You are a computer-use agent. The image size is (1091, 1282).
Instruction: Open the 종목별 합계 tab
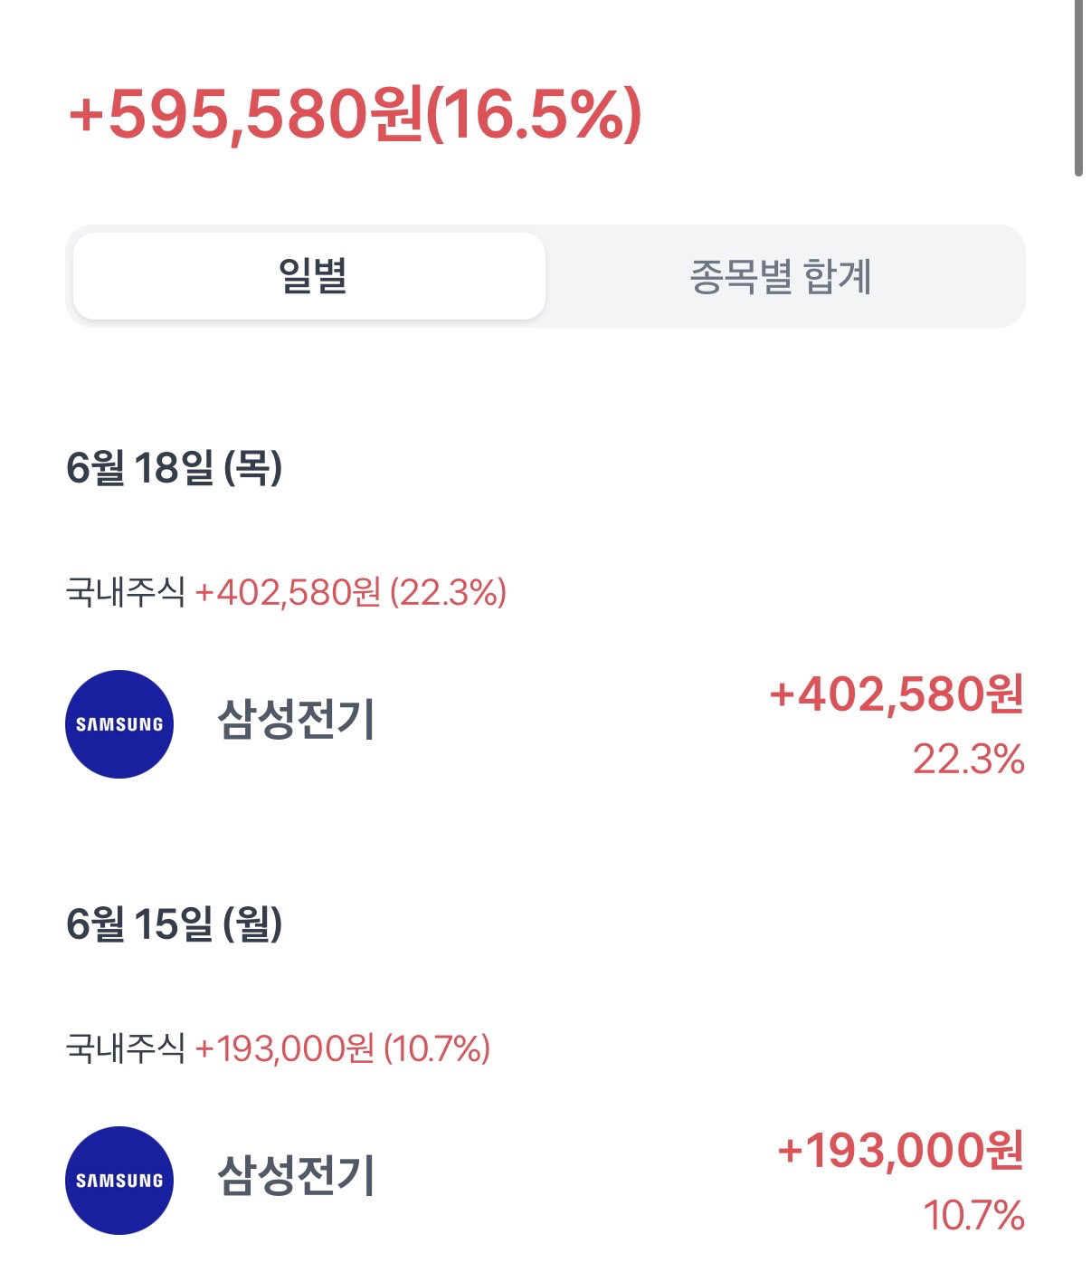click(x=781, y=276)
